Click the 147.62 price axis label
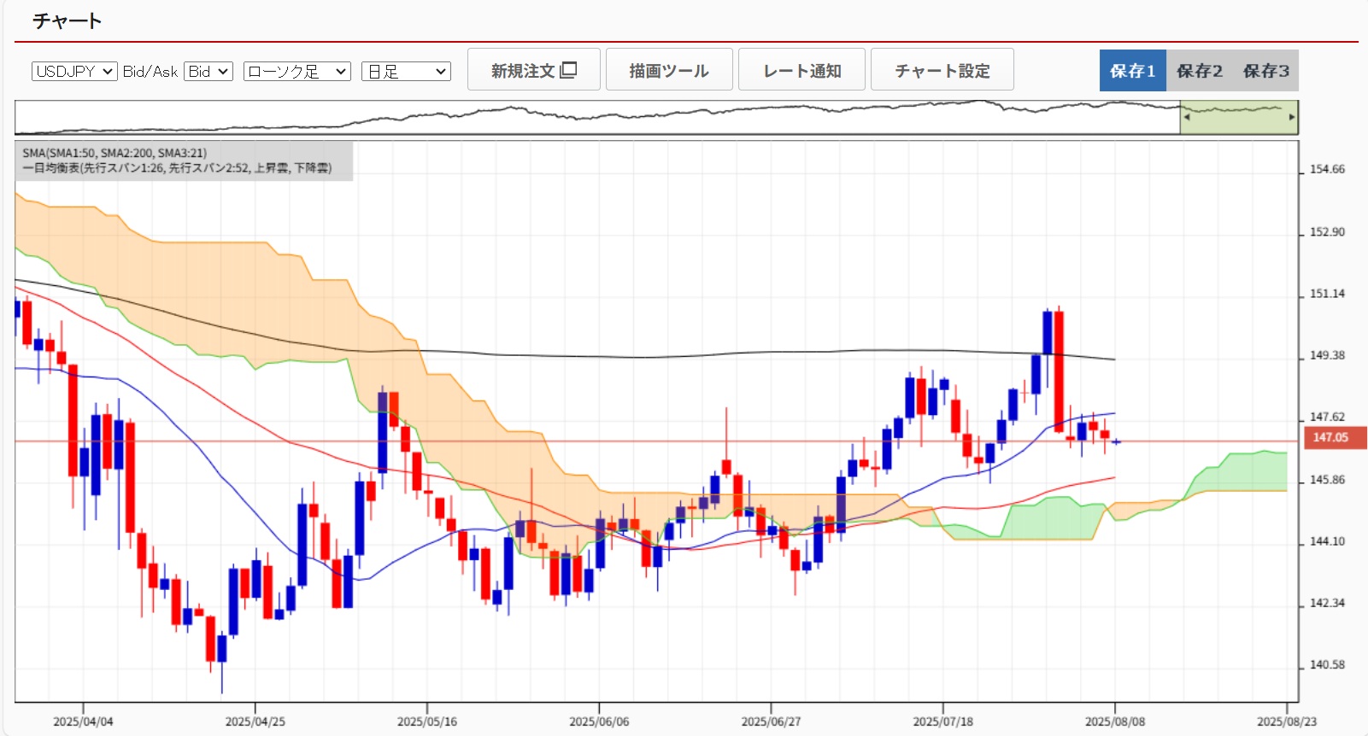The width and height of the screenshot is (1368, 736). click(x=1327, y=418)
